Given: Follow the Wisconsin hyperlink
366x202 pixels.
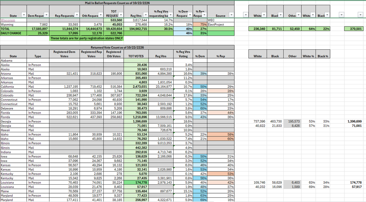Looking at the screenshot, I should (x=8, y=21).
